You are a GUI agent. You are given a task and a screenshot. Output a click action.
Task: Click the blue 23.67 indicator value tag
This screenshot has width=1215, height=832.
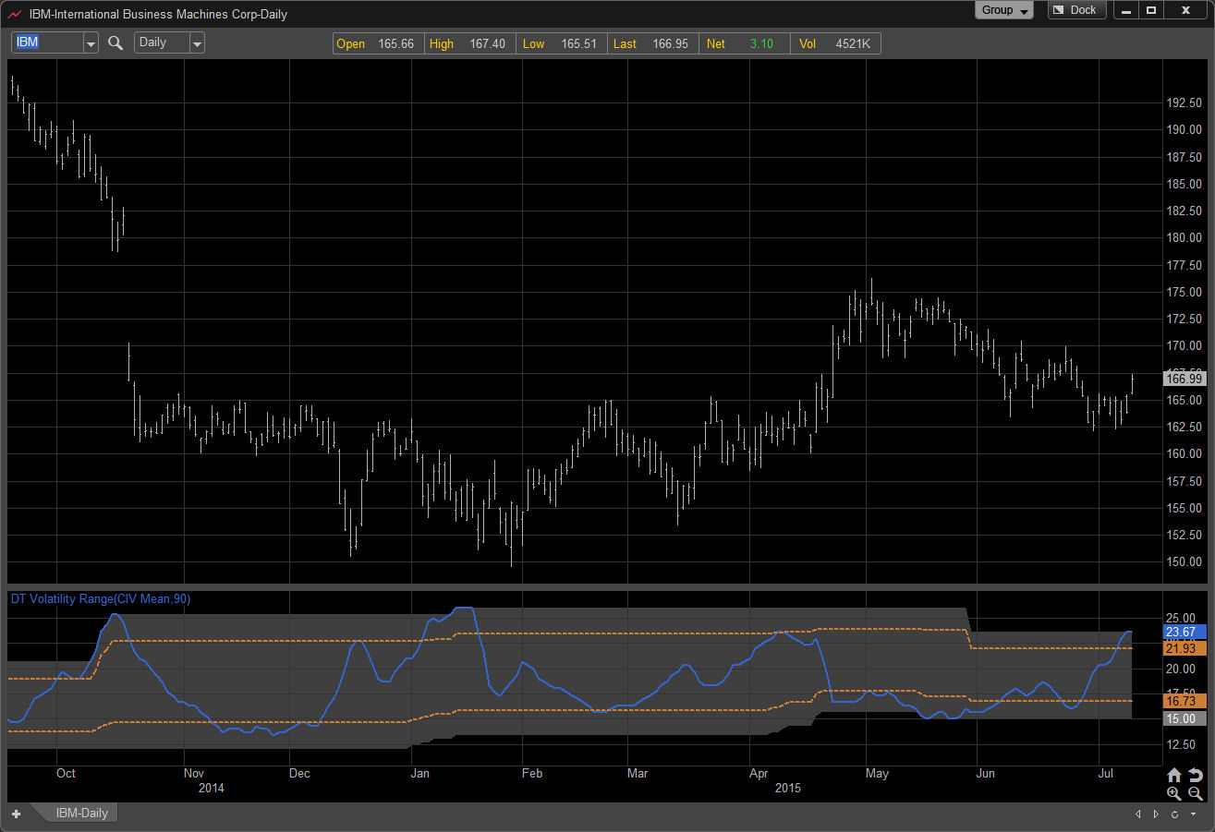1184,632
